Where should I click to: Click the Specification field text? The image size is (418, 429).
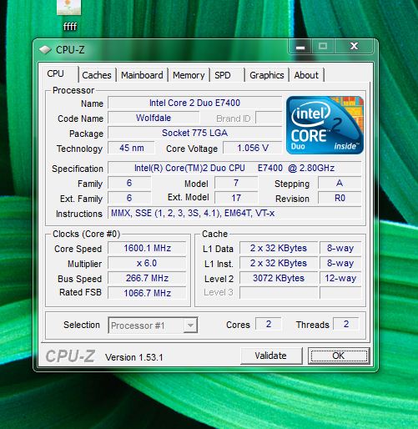234,168
